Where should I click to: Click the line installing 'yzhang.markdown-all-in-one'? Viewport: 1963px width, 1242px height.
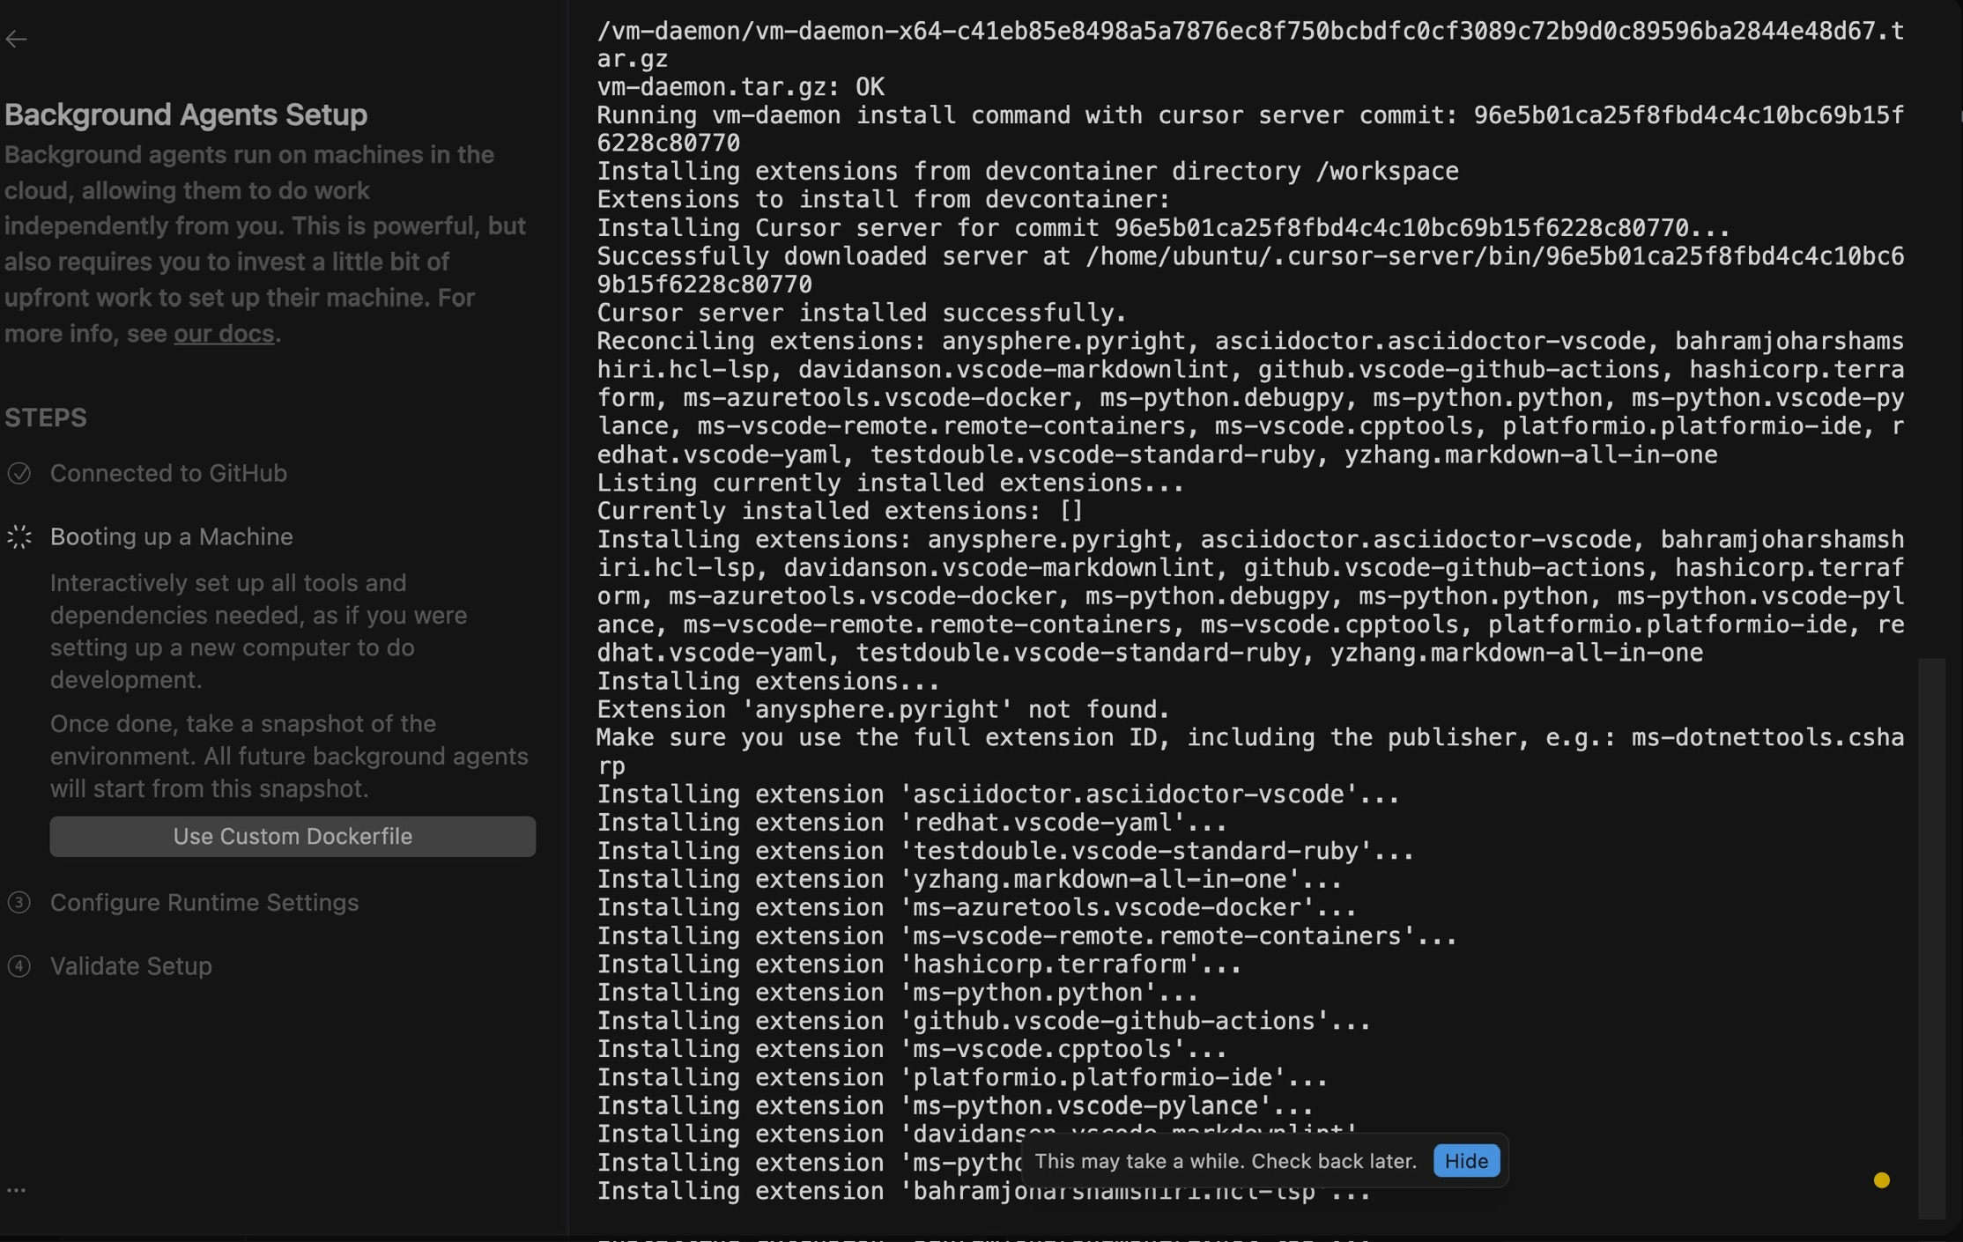tap(969, 879)
